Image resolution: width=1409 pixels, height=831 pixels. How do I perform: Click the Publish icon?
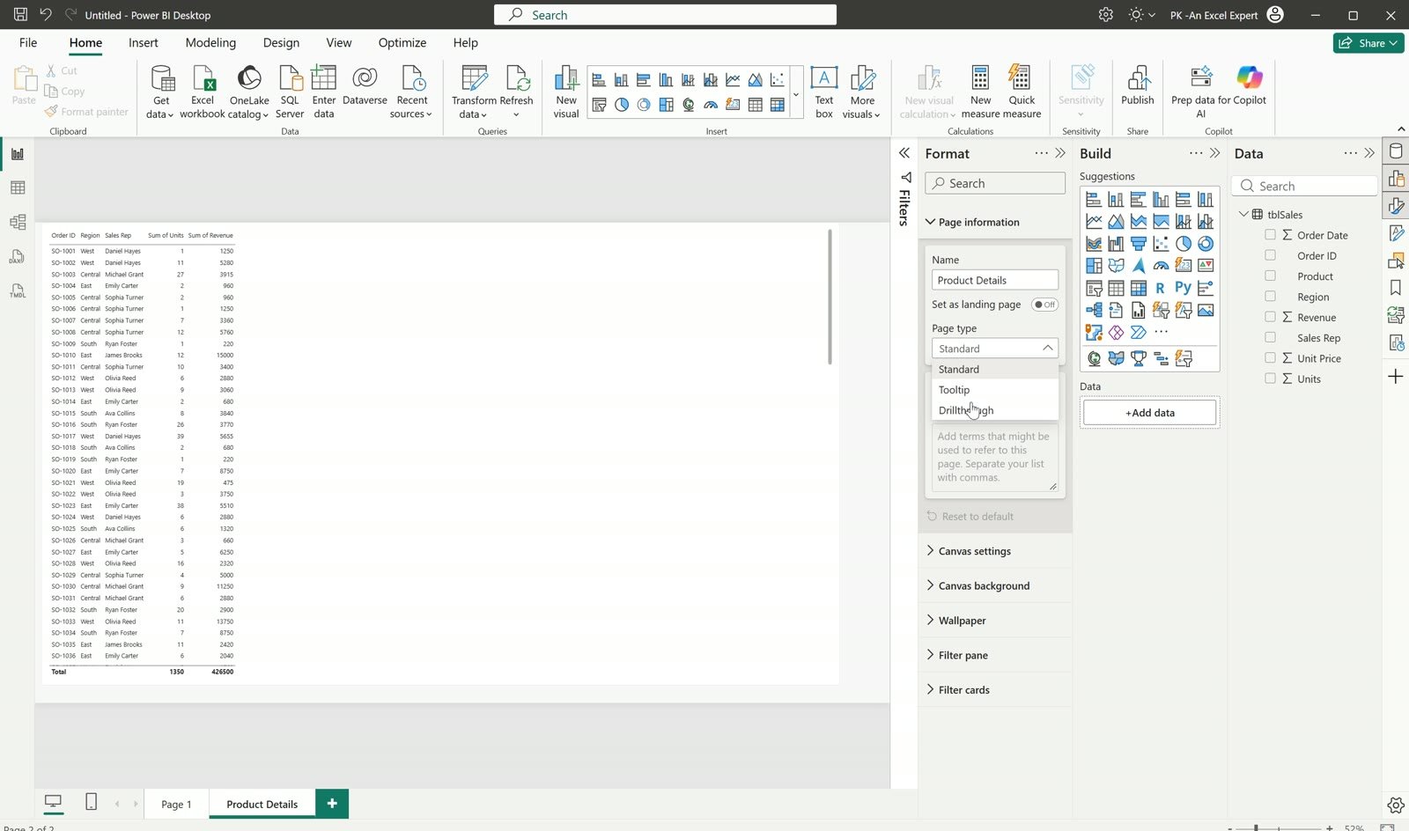pyautogui.click(x=1138, y=85)
